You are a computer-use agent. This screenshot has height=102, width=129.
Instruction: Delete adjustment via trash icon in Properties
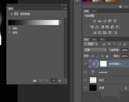(60, 81)
